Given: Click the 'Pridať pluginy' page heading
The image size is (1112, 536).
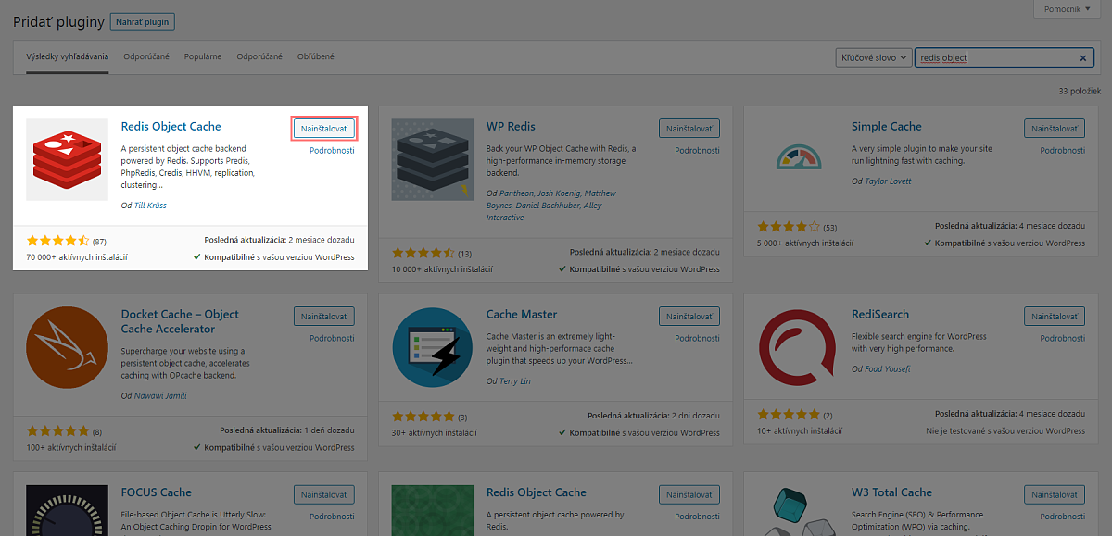Looking at the screenshot, I should click(58, 21).
